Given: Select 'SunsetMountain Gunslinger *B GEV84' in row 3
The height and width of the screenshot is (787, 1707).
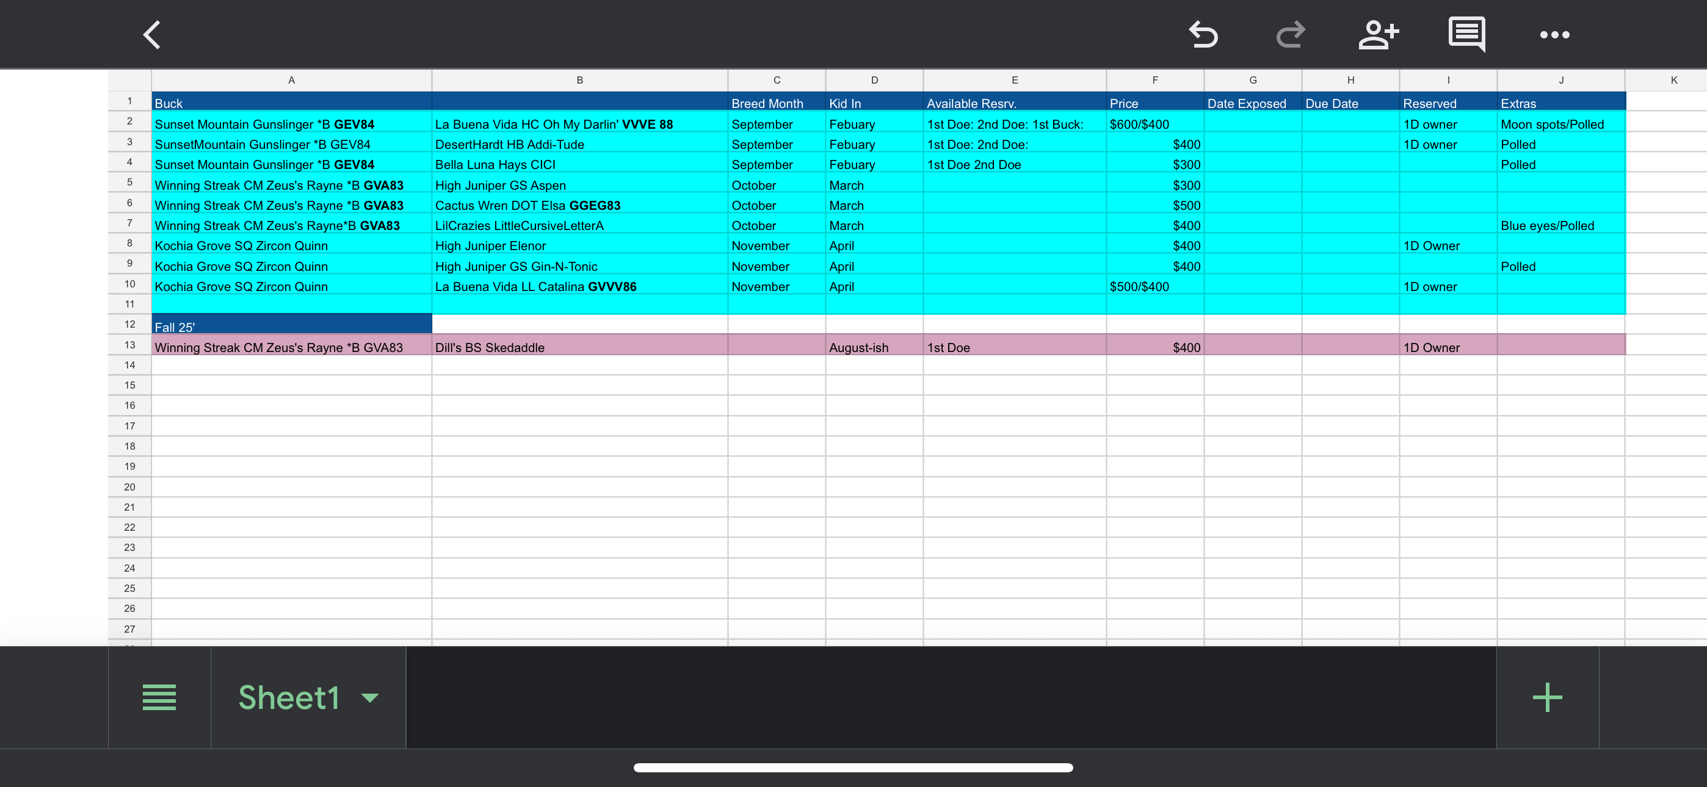Looking at the screenshot, I should click(x=292, y=142).
